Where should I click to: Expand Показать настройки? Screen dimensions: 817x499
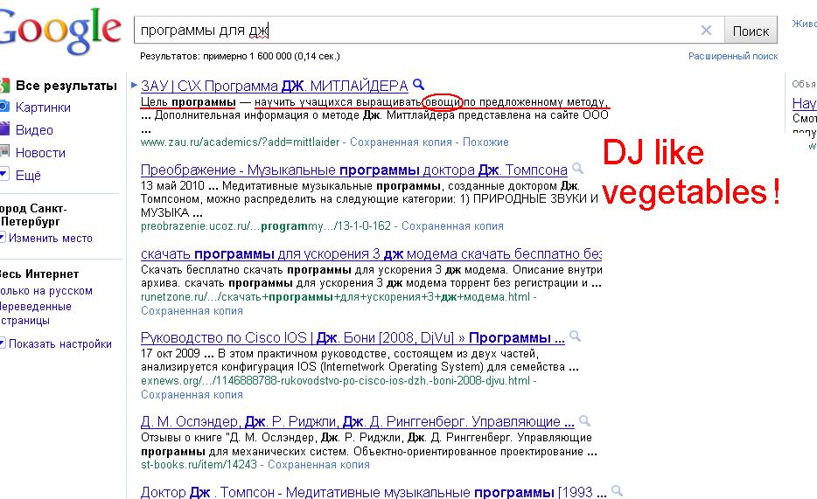tap(60, 344)
